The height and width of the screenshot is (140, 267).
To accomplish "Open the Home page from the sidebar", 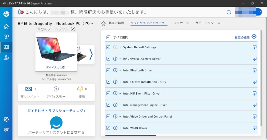I will tap(6, 27).
